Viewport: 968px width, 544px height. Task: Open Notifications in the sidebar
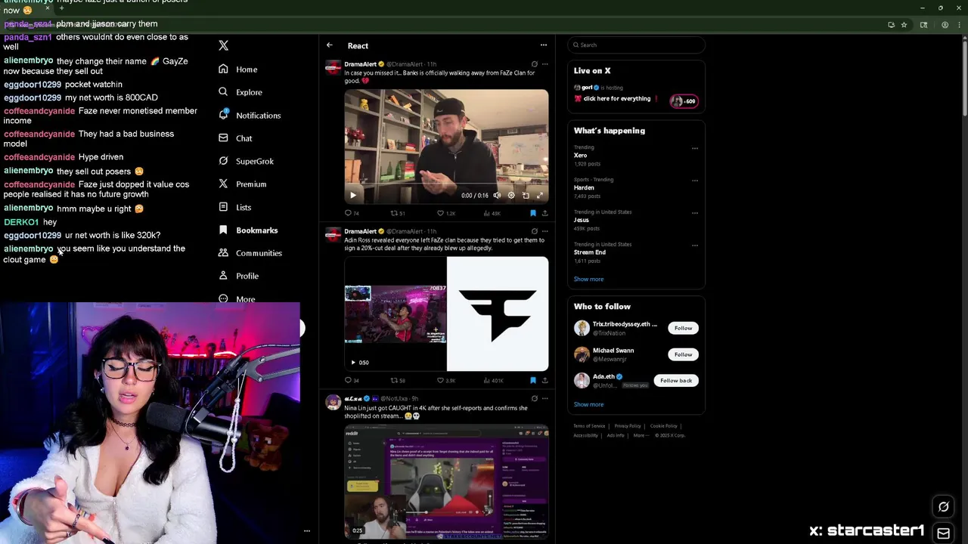[249, 116]
